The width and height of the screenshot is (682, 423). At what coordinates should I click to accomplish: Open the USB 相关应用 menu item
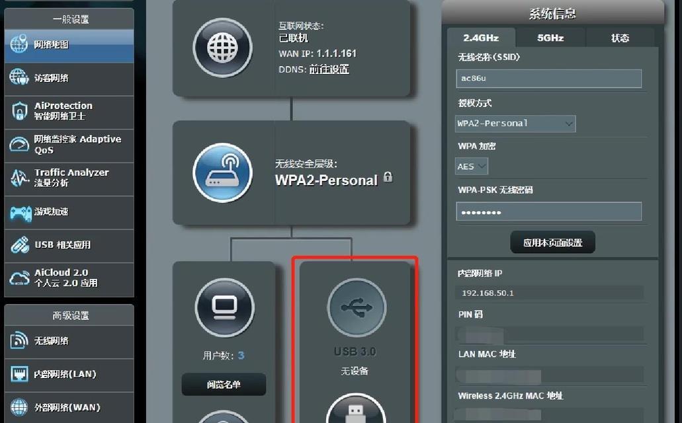pos(69,246)
